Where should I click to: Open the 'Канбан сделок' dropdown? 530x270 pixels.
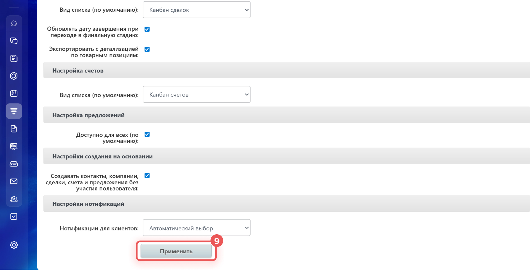tap(197, 10)
